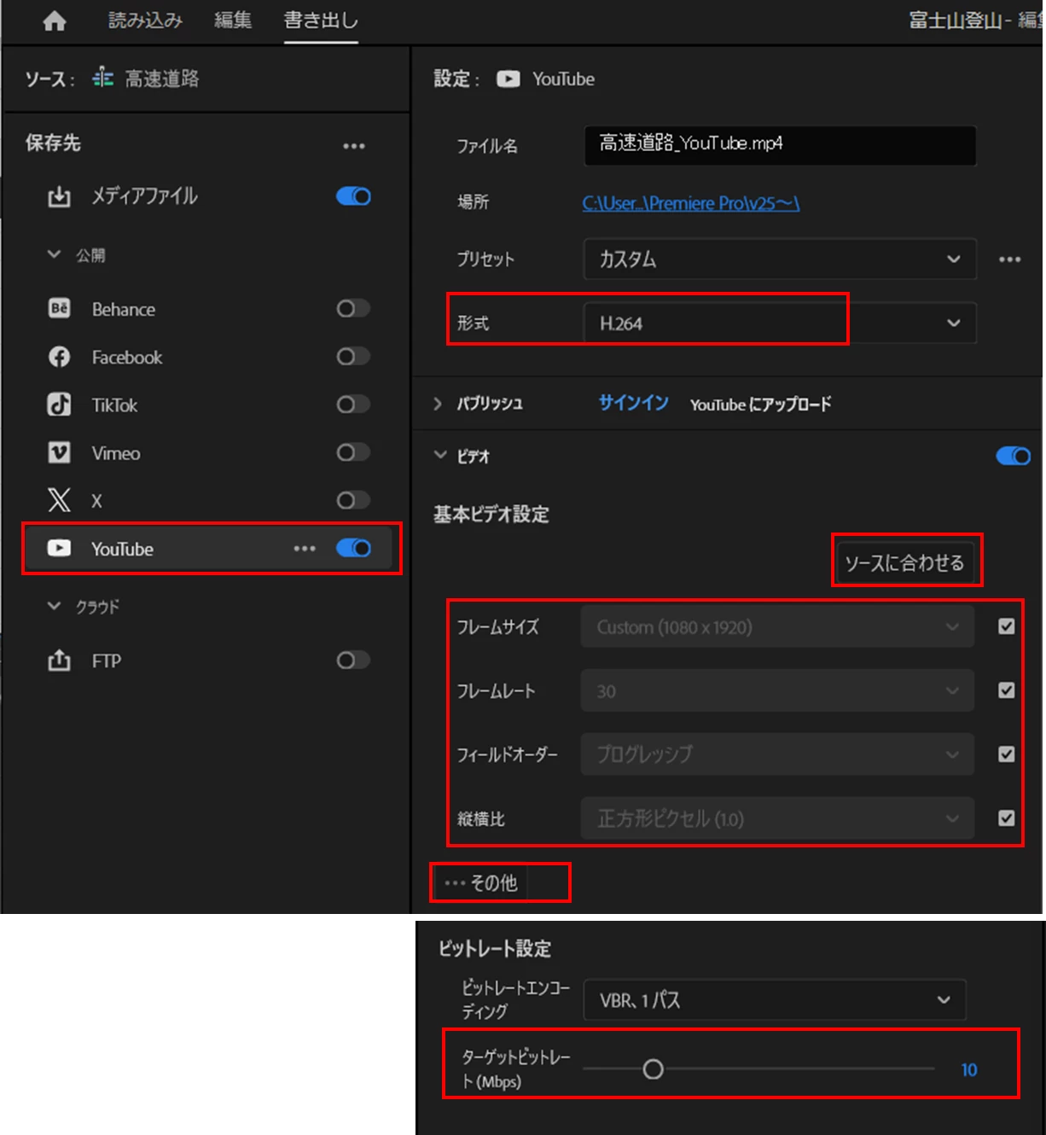Click the TikTok icon
The image size is (1046, 1135).
point(59,405)
